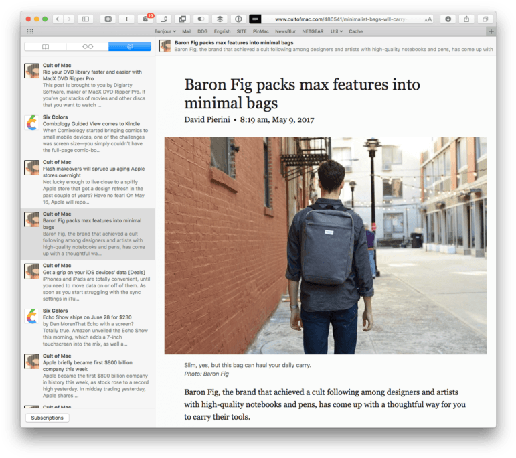Click Six Colors icon beside Comixology item
The image size is (516, 458).
(31, 123)
